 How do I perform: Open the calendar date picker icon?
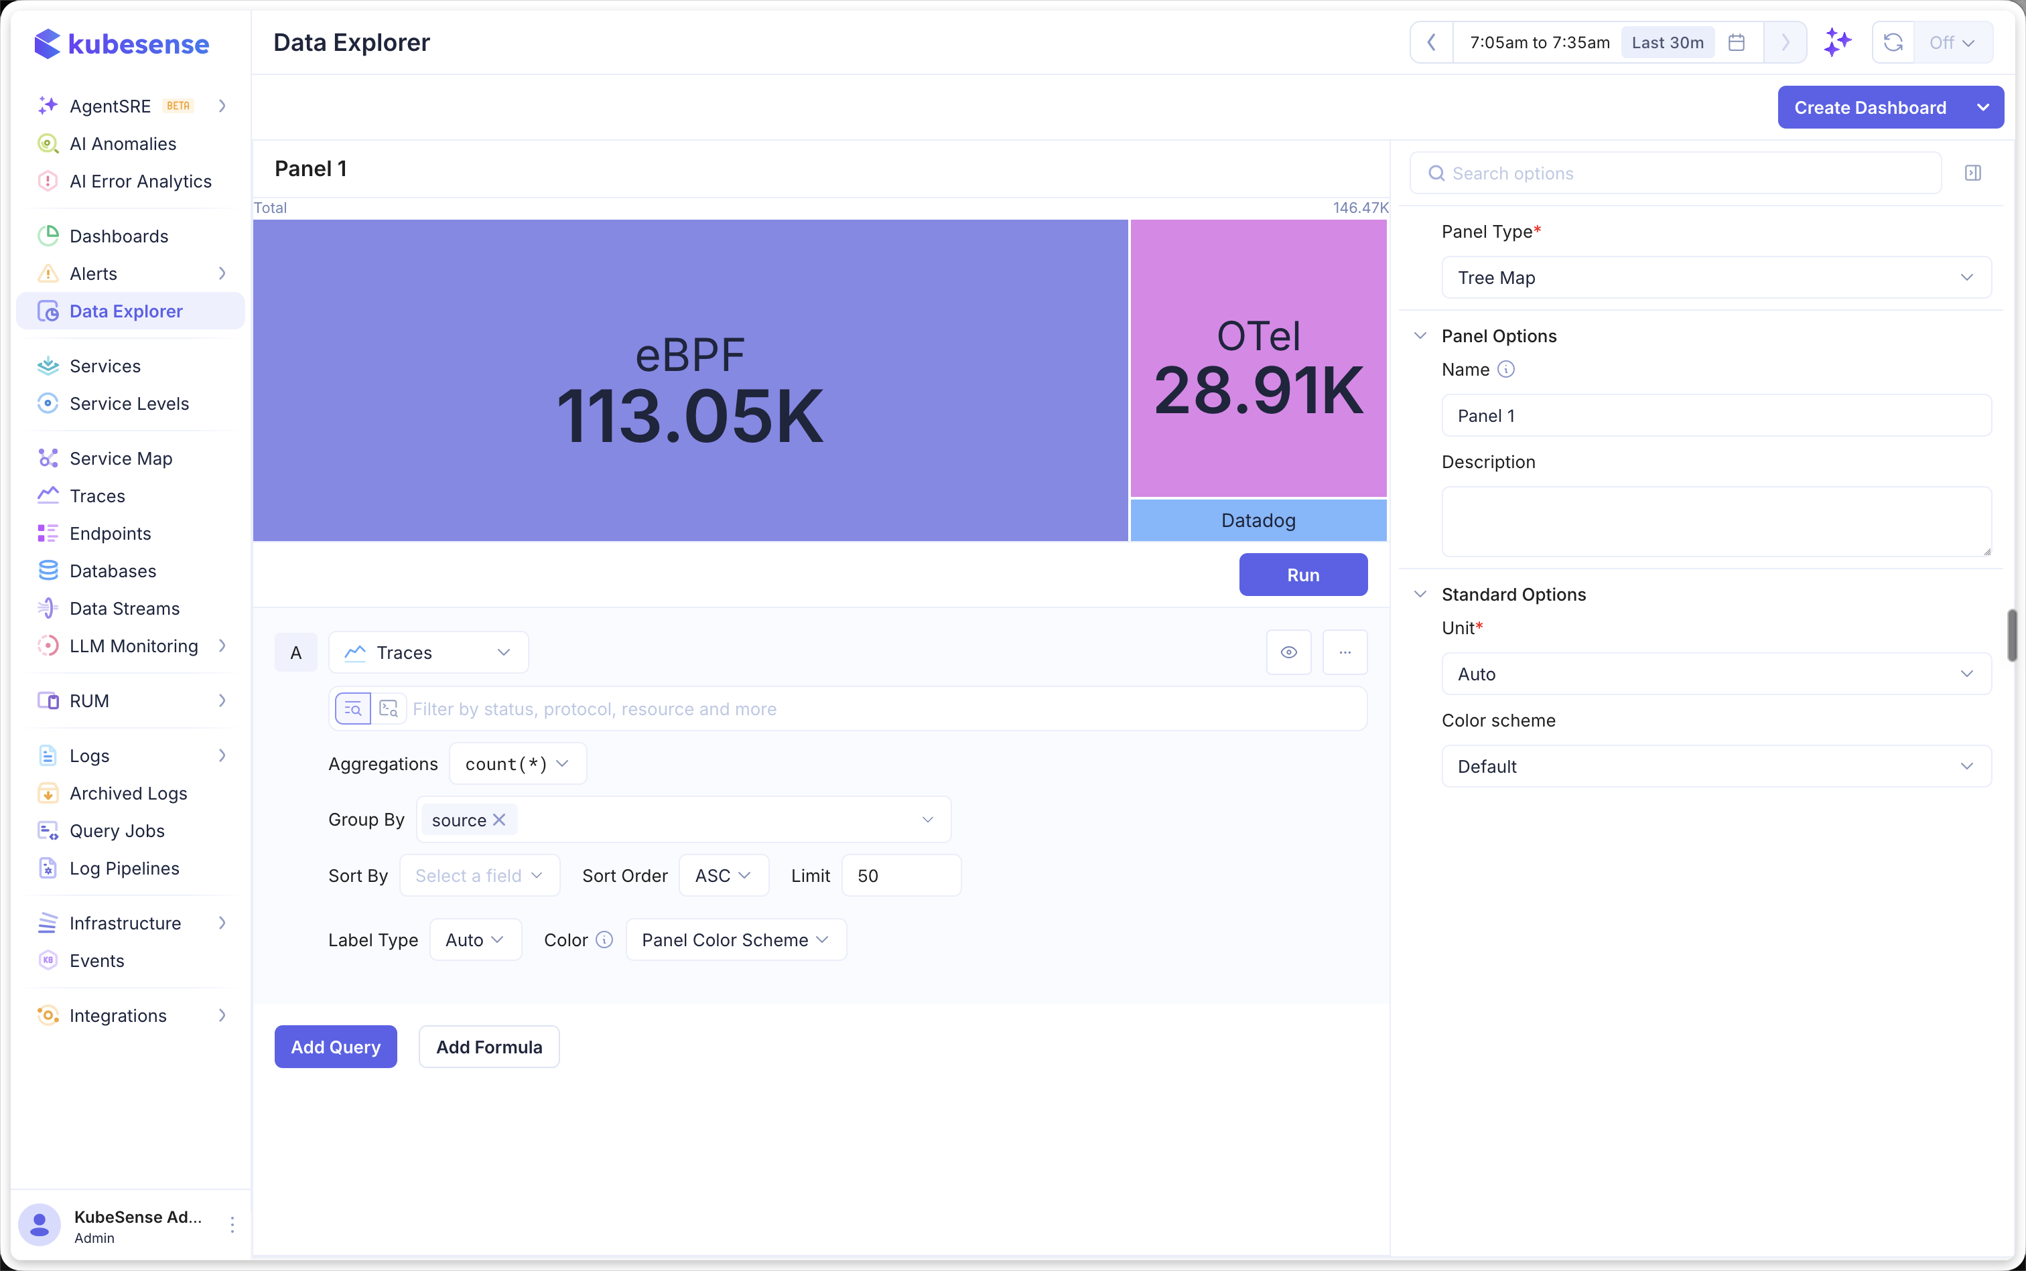tap(1737, 43)
